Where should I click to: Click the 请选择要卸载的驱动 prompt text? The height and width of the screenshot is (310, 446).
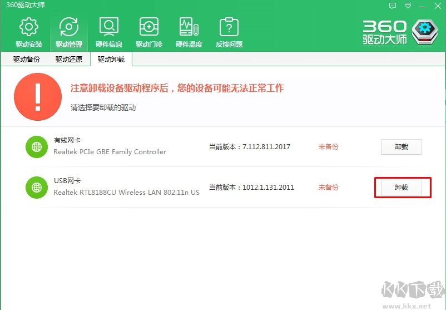click(x=103, y=107)
